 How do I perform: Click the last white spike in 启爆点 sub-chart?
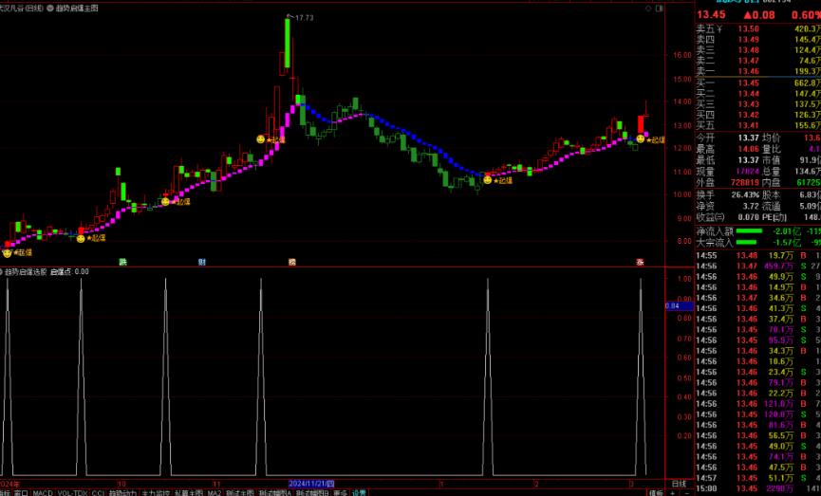(641, 377)
